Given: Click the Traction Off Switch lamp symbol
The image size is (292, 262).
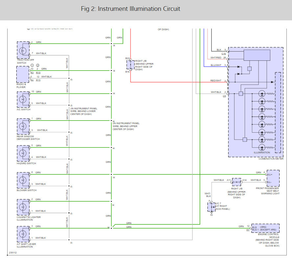Looking at the screenshot, I should coord(23,50).
